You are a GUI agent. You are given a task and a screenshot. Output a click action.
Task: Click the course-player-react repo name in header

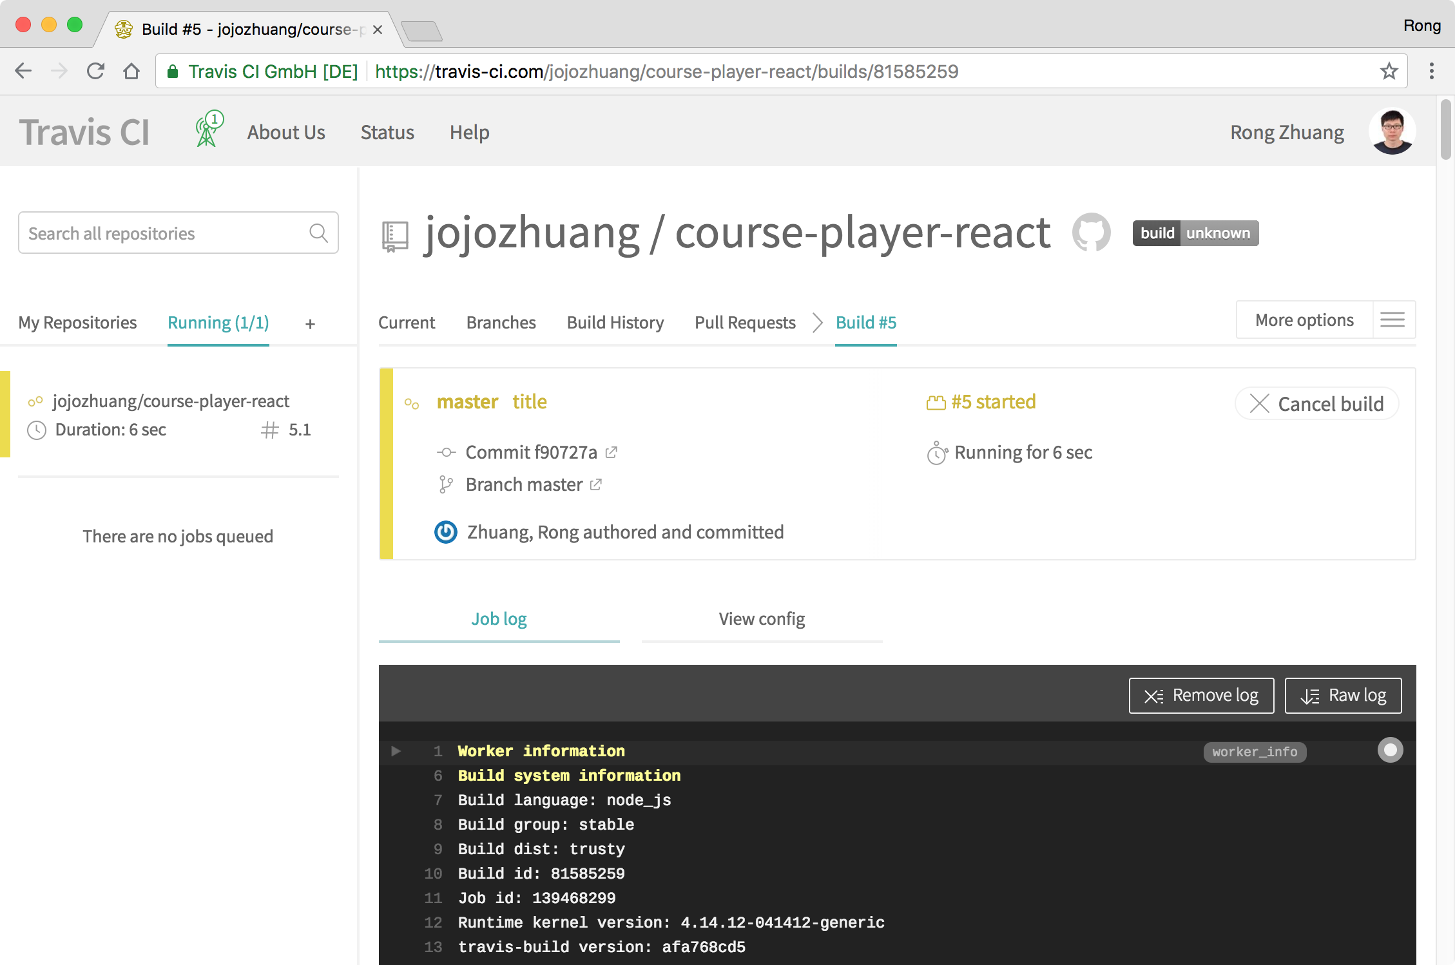coord(863,233)
